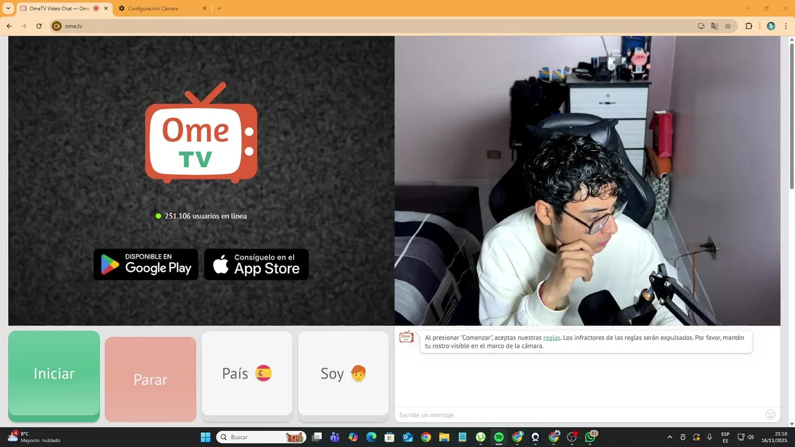Open Task View on the taskbar

[317, 437]
